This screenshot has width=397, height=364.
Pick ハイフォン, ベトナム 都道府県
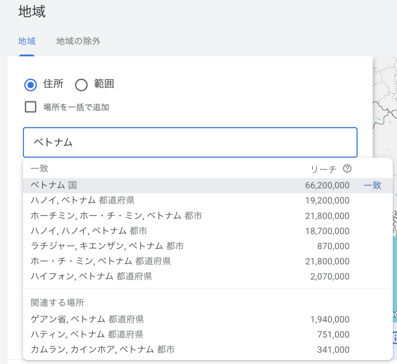[x=91, y=276]
